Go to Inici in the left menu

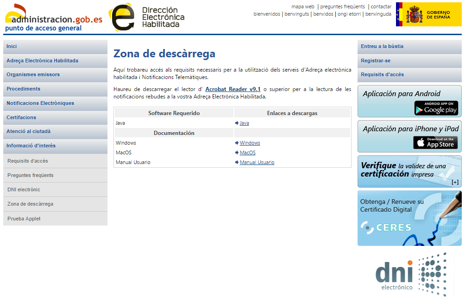pos(55,47)
